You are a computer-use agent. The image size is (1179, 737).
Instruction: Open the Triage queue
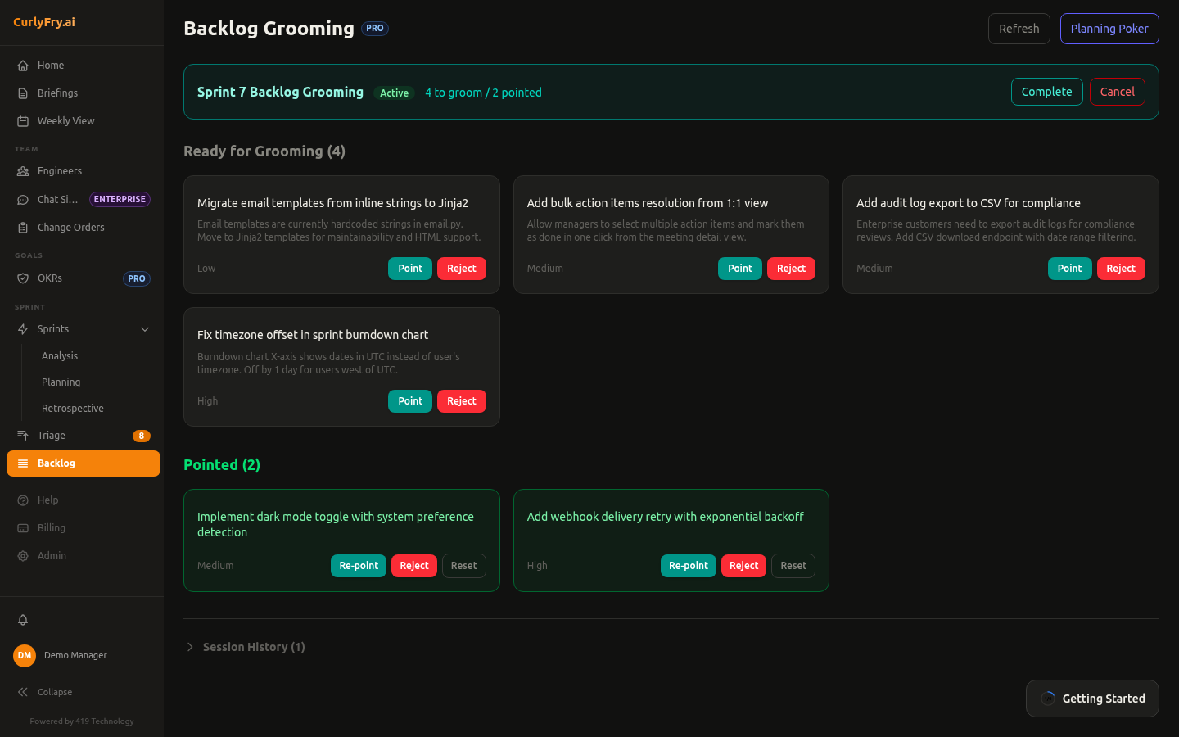click(x=50, y=435)
